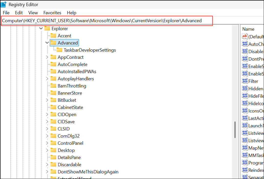This screenshot has height=179, width=264.
Task: Click the Disable... DWORD value icon
Action: point(245,51)
